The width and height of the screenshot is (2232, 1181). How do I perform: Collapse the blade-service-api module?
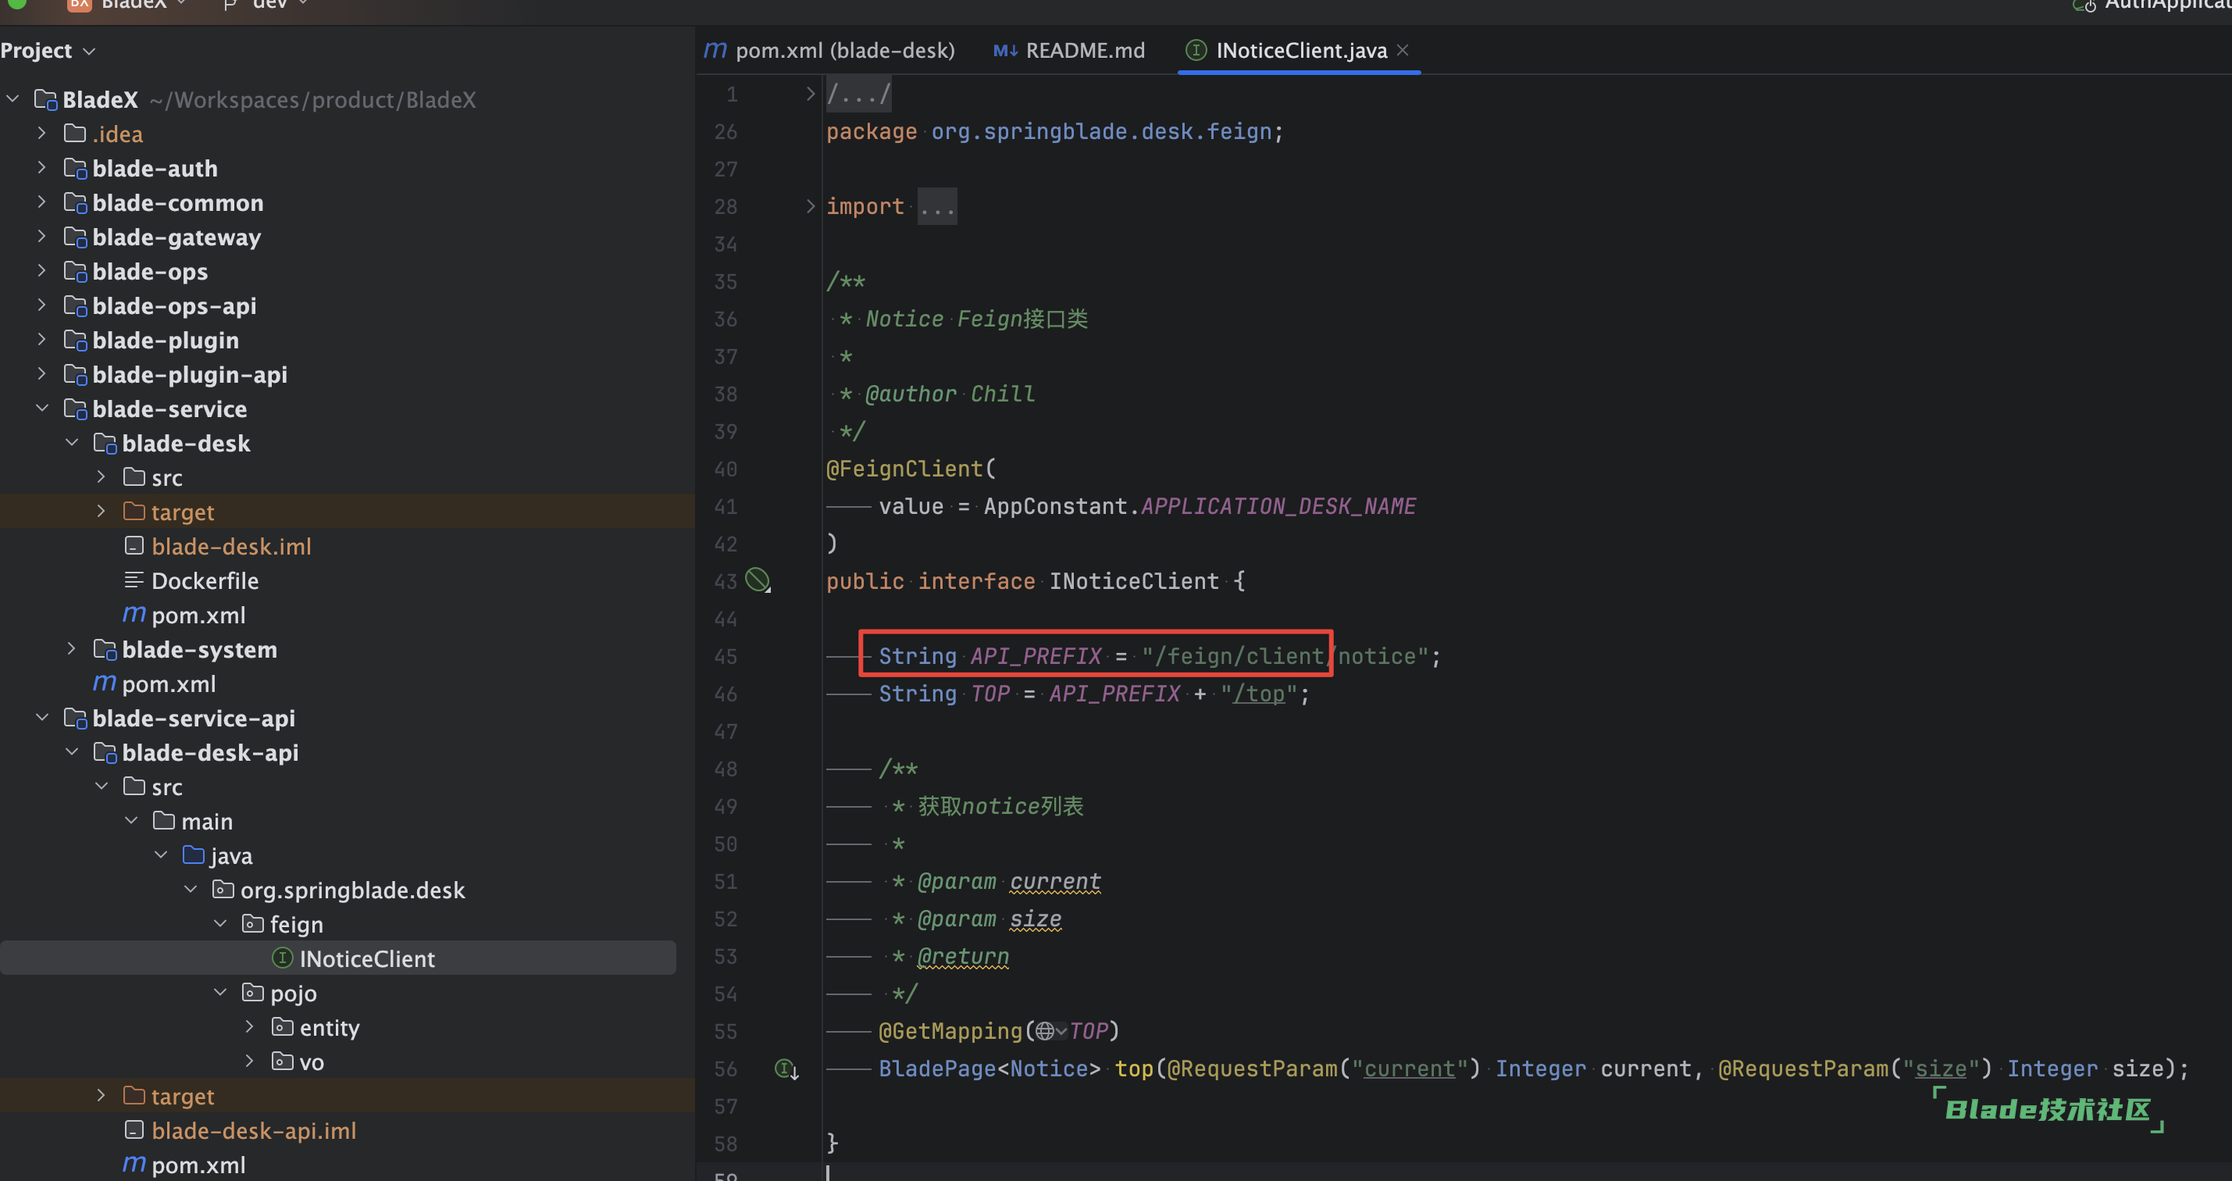coord(41,718)
